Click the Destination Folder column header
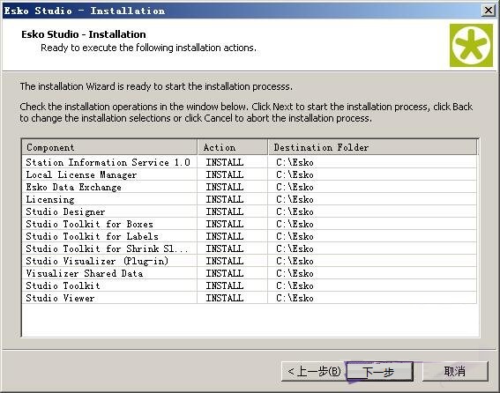 372,147
